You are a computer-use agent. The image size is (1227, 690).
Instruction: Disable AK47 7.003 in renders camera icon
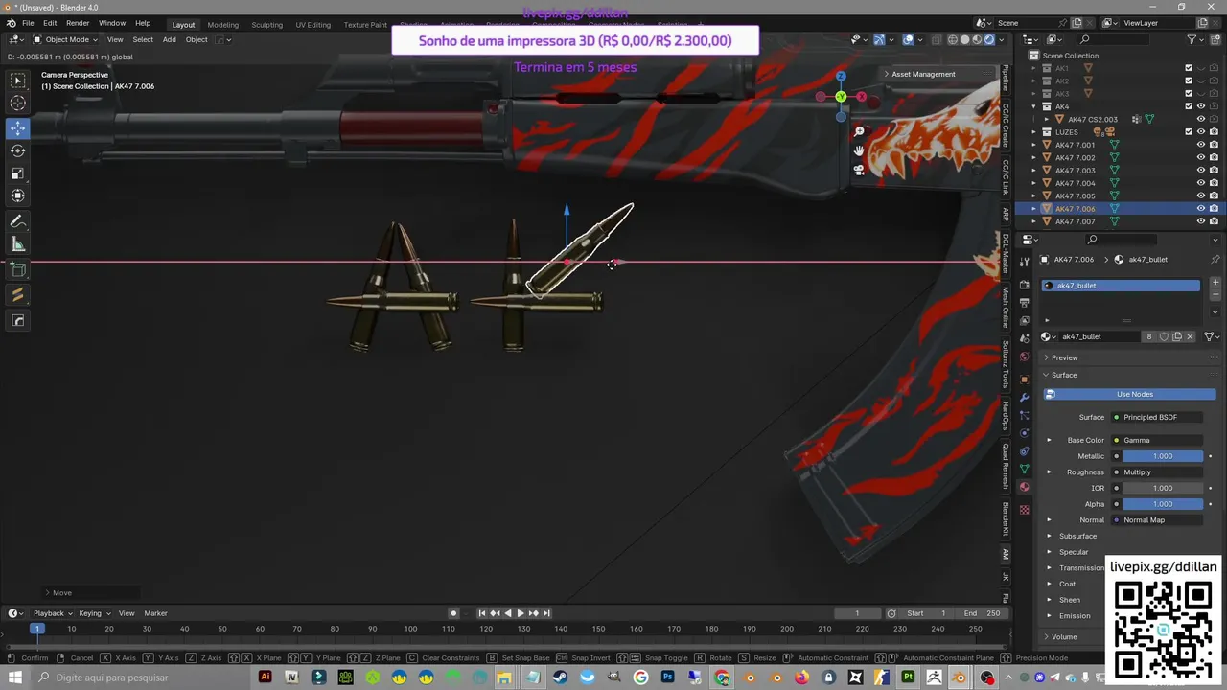click(1214, 170)
